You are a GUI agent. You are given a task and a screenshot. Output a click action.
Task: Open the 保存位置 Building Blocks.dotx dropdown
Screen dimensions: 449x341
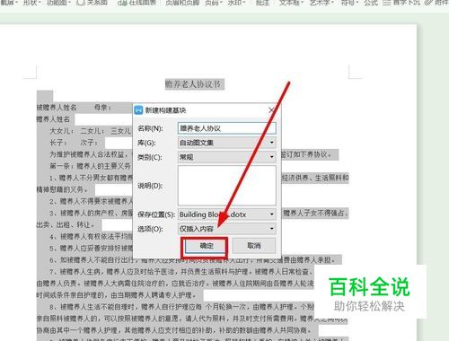coord(226,214)
